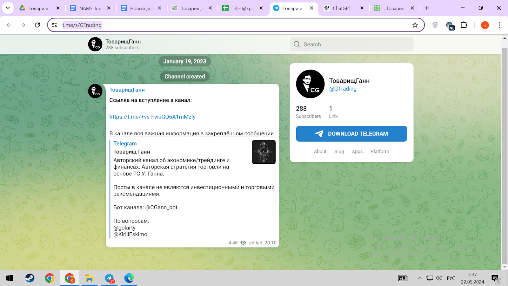
Task: Open Chrome three-dot menu
Action: [499, 25]
